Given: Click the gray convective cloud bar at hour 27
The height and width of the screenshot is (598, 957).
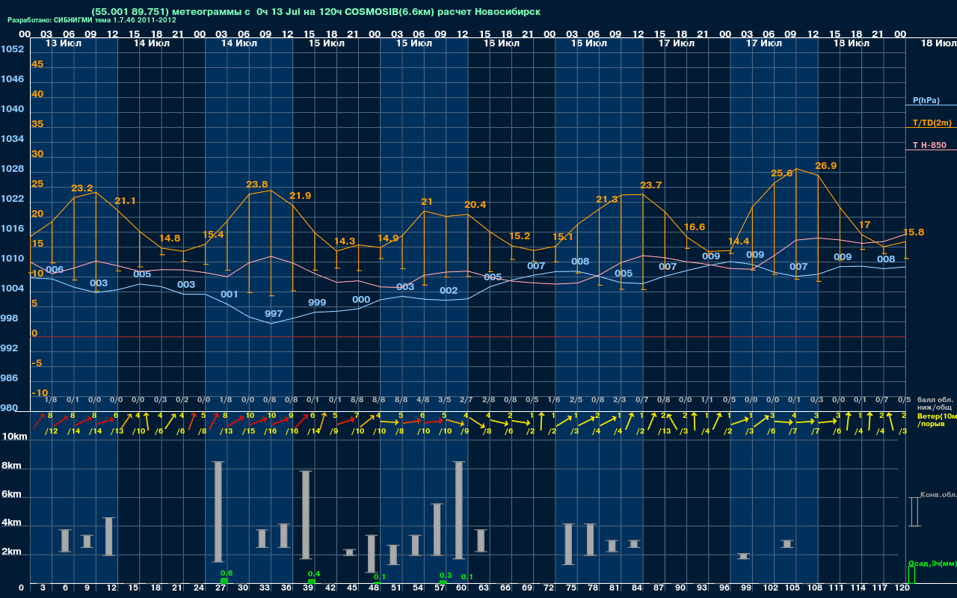Looking at the screenshot, I should (218, 512).
